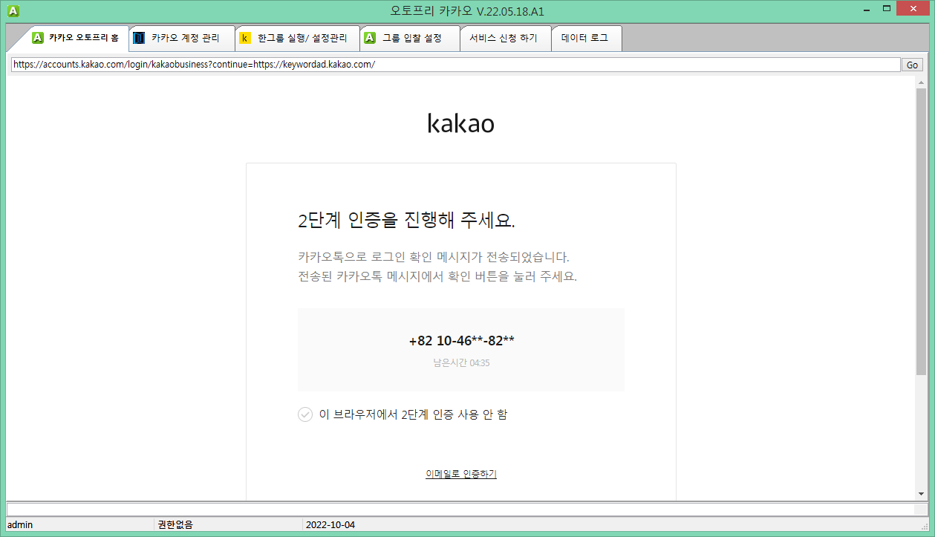Click the yellow k icon on 한그룹 실행/설정관리 tab

click(x=244, y=37)
